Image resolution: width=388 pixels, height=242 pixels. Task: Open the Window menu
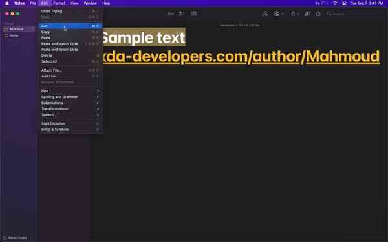pos(91,3)
